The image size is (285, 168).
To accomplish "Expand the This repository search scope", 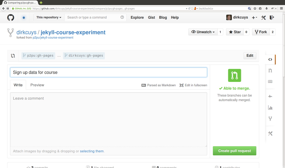I will (x=49, y=17).
